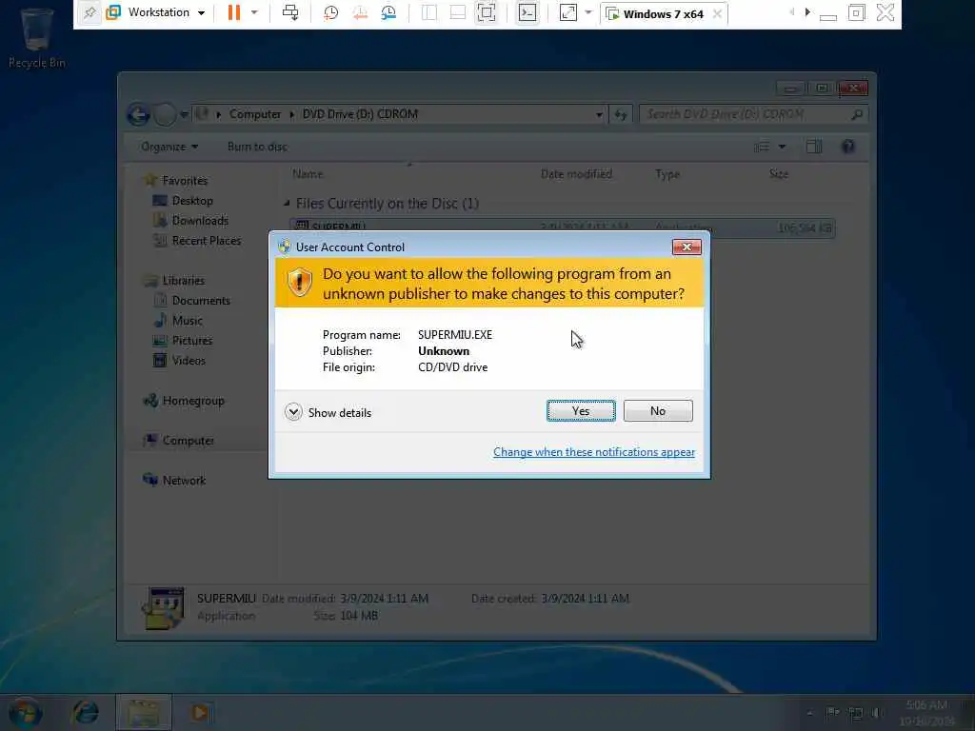Click Windows Explorer taskbar button

pos(144,712)
